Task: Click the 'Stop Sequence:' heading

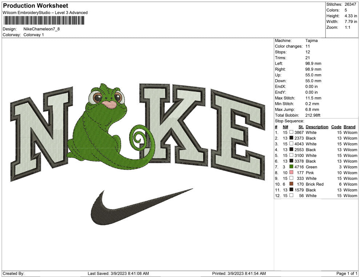Action: pyautogui.click(x=289, y=121)
